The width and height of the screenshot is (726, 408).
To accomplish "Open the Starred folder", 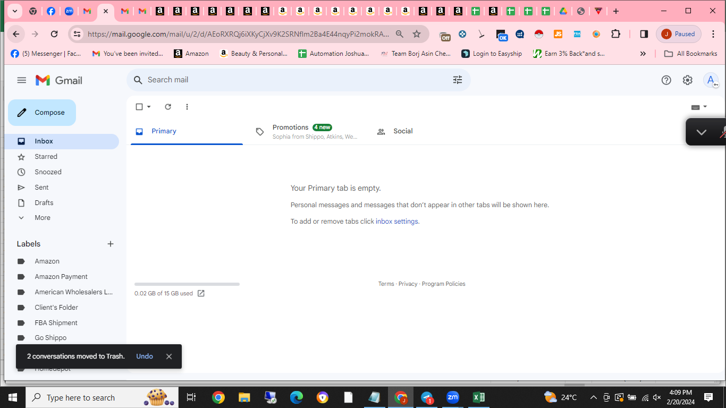I will (62, 157).
